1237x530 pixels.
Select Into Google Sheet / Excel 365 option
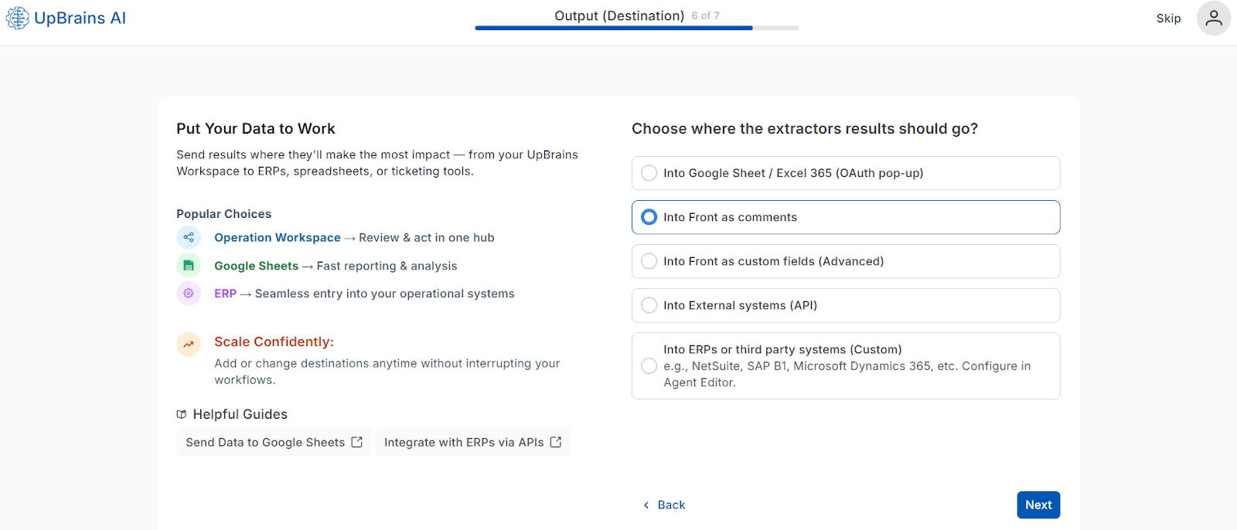coord(649,173)
